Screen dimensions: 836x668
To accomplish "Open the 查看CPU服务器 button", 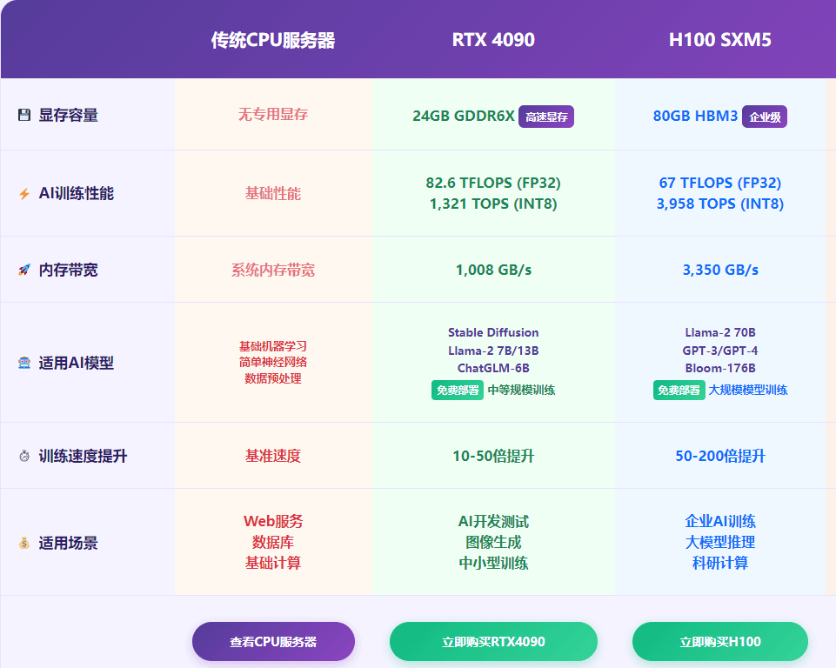I will pos(273,641).
